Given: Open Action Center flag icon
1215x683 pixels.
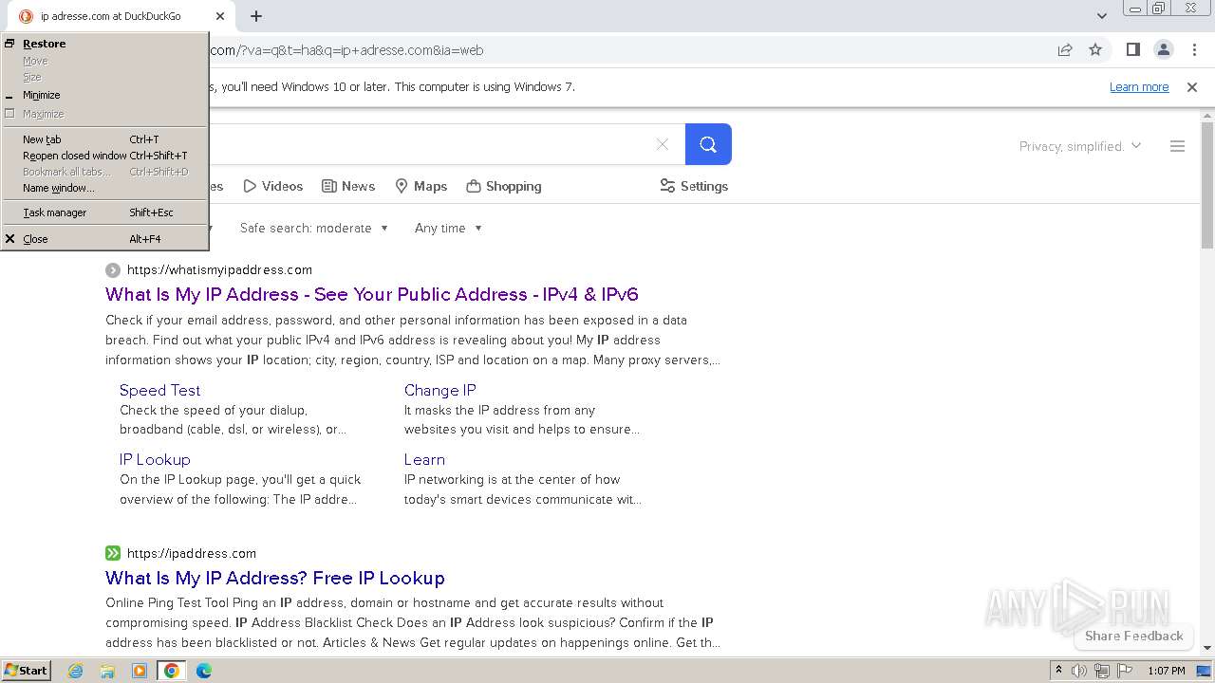Looking at the screenshot, I should click(x=1125, y=671).
